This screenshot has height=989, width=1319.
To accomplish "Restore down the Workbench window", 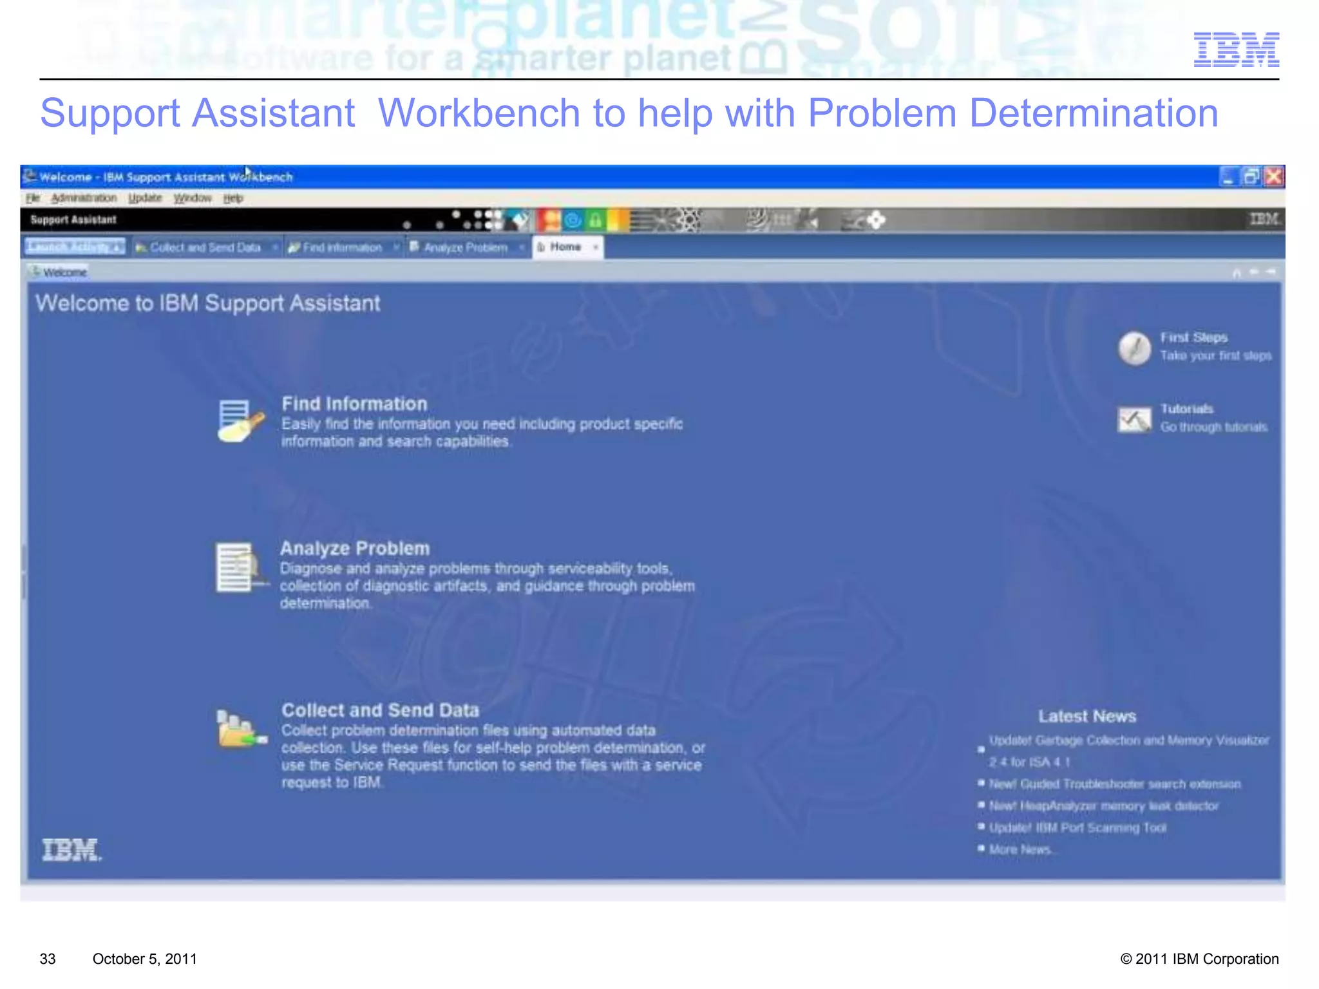I will 1251,176.
